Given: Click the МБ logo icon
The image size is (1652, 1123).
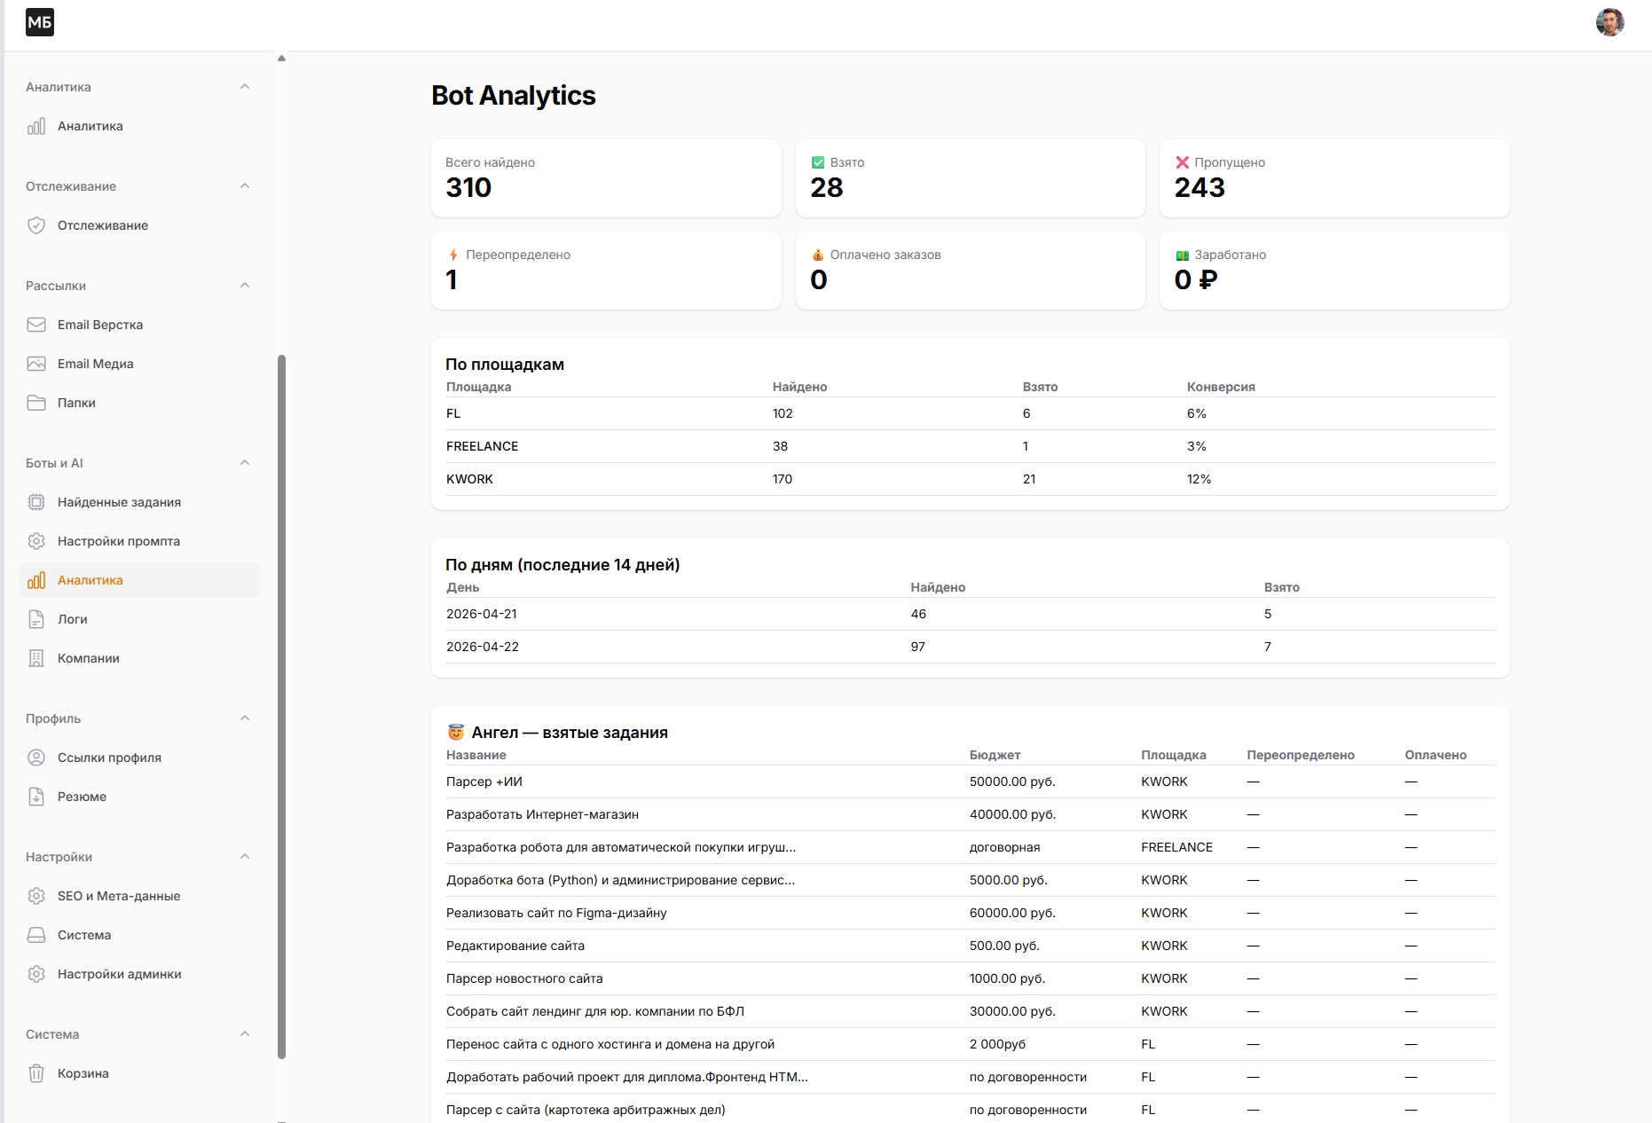Looking at the screenshot, I should pyautogui.click(x=40, y=22).
